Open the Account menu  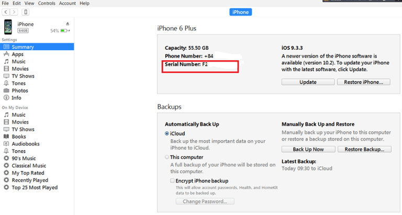point(68,3)
